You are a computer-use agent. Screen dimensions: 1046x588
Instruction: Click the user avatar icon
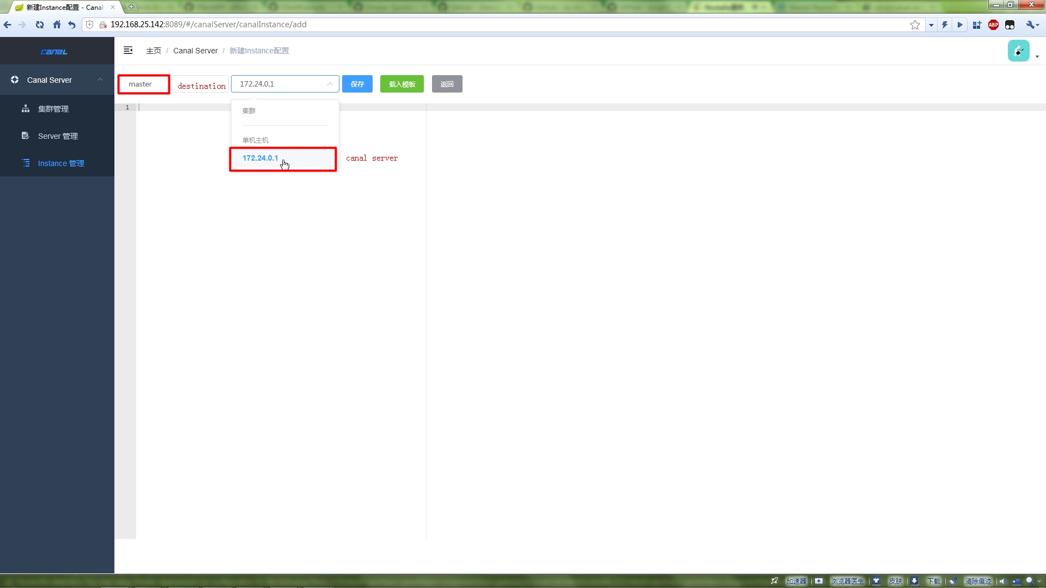[1018, 51]
